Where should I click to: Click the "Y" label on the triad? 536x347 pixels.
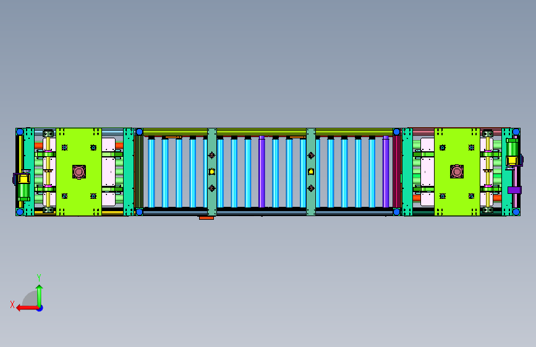[x=39, y=277]
